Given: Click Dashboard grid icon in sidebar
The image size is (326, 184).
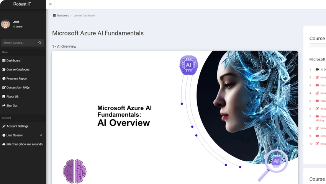Looking at the screenshot, I should coord(4,60).
